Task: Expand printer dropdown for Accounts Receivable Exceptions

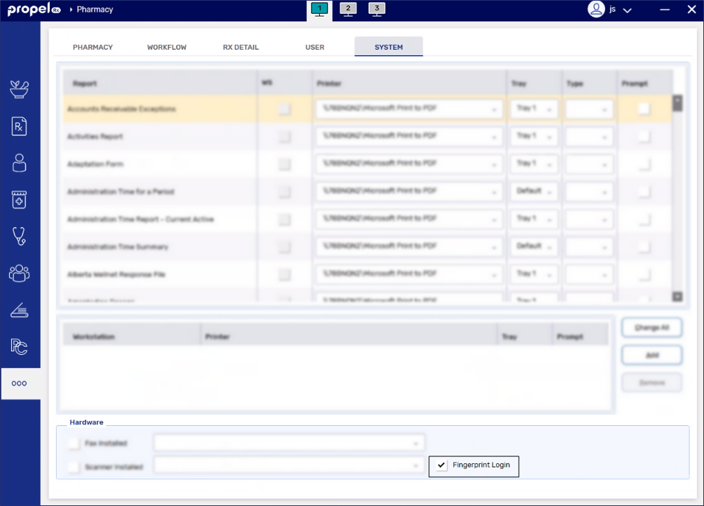Action: point(494,109)
